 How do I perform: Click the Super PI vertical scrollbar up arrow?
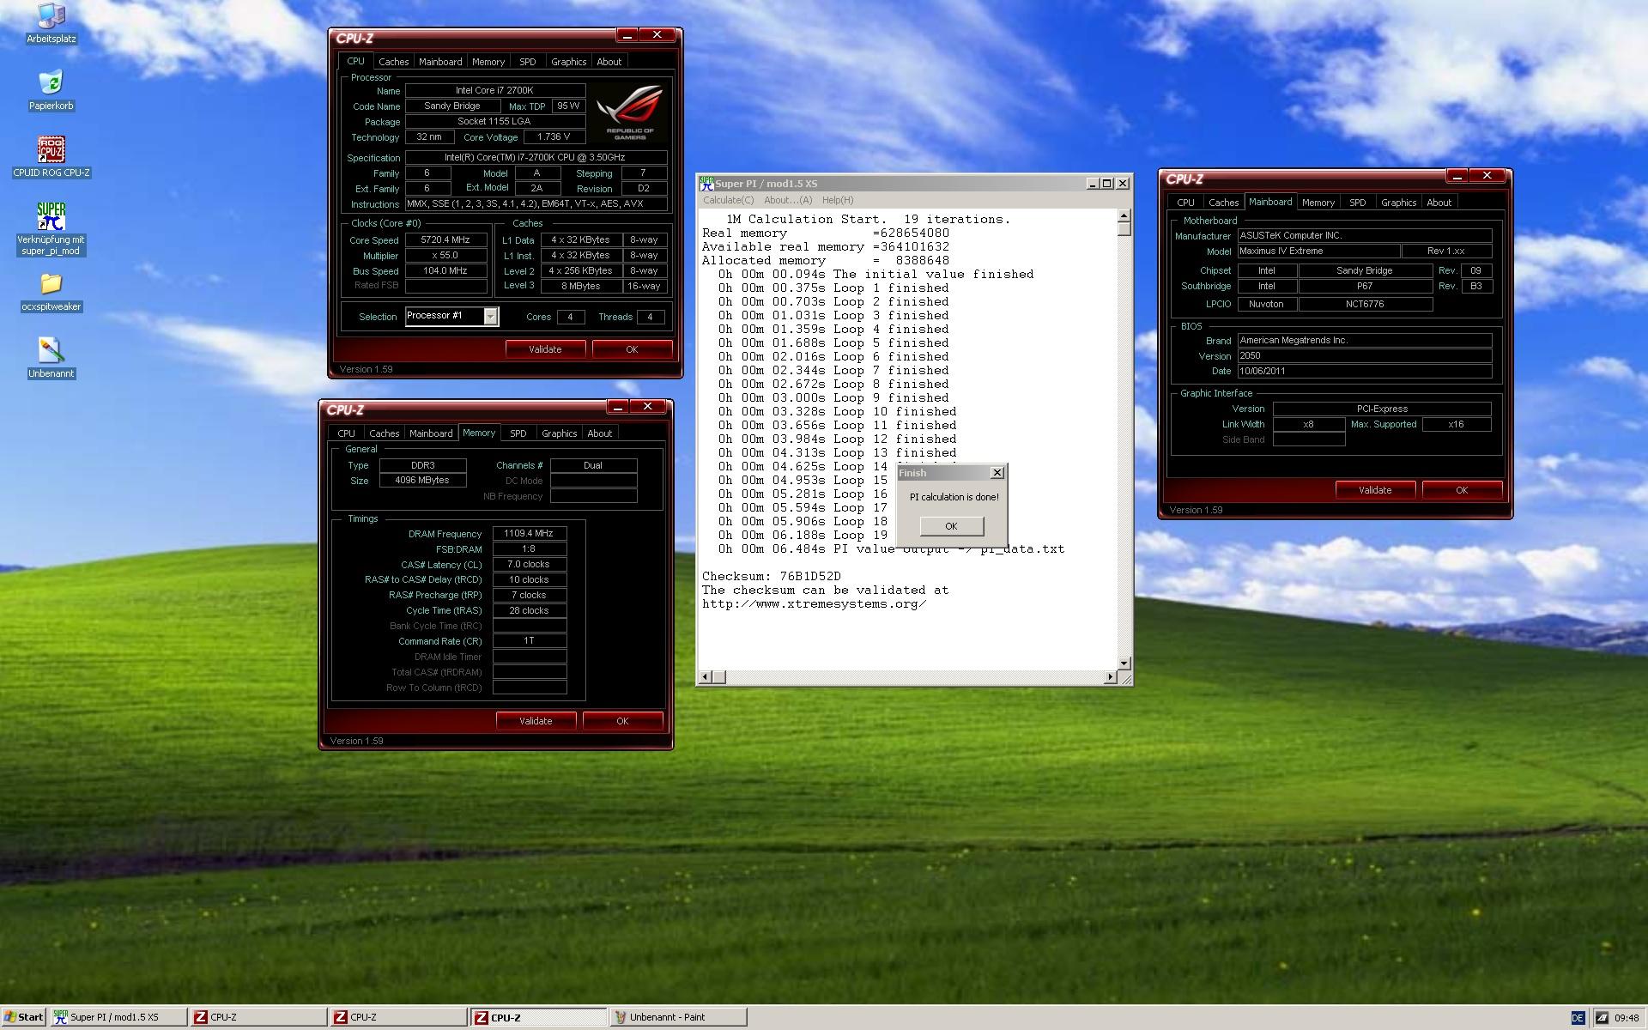(x=1124, y=215)
